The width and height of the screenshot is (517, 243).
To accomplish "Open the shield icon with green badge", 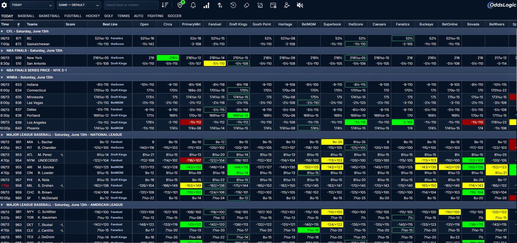I will (181, 5).
